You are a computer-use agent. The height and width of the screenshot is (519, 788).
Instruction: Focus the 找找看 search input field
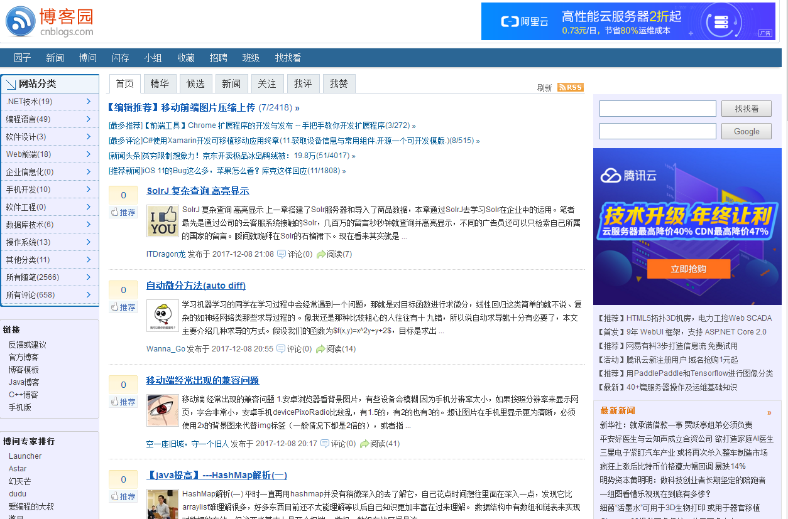[658, 109]
